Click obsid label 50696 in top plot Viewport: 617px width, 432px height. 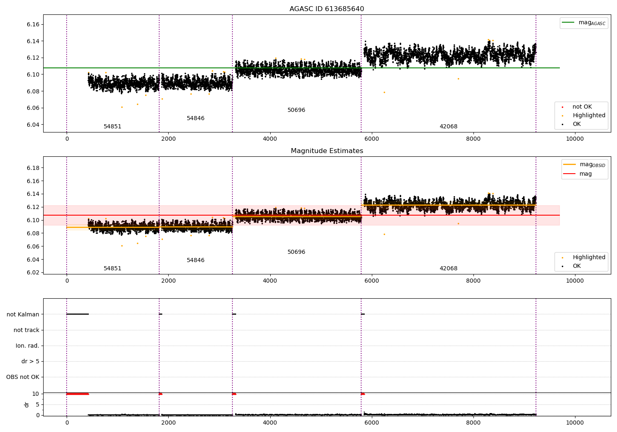click(296, 110)
